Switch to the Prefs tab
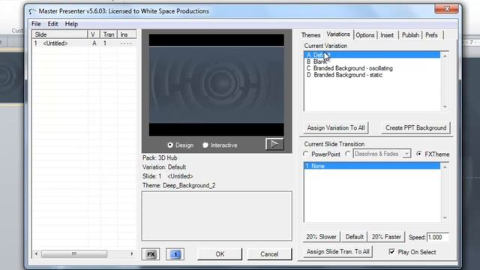The width and height of the screenshot is (480, 270). [x=431, y=35]
